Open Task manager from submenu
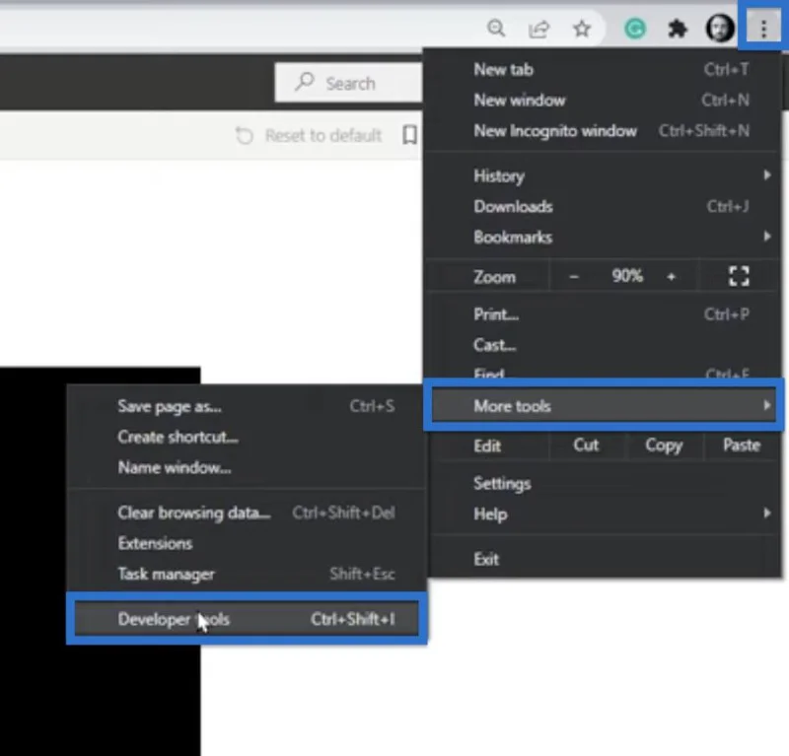The height and width of the screenshot is (756, 789). click(247, 574)
